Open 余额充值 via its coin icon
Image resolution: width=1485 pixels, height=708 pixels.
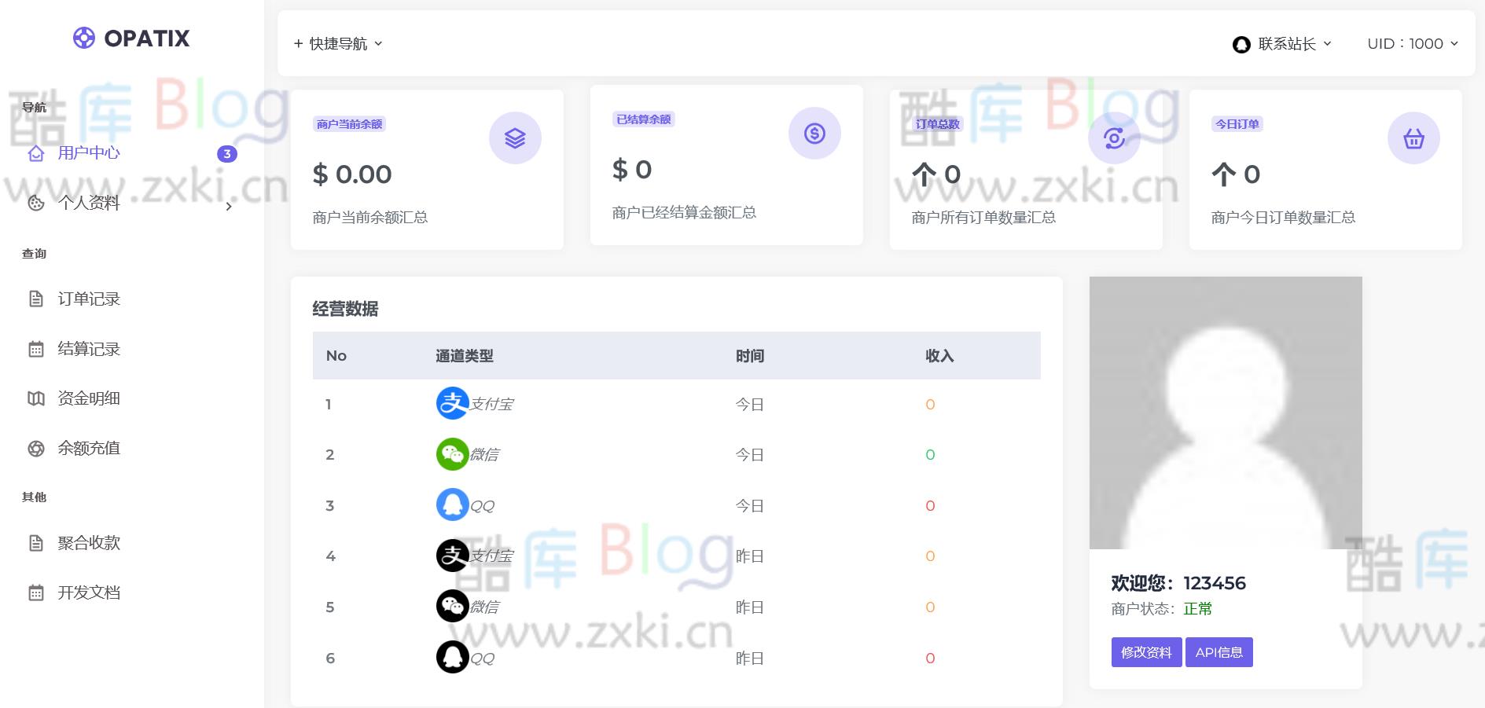tap(35, 448)
